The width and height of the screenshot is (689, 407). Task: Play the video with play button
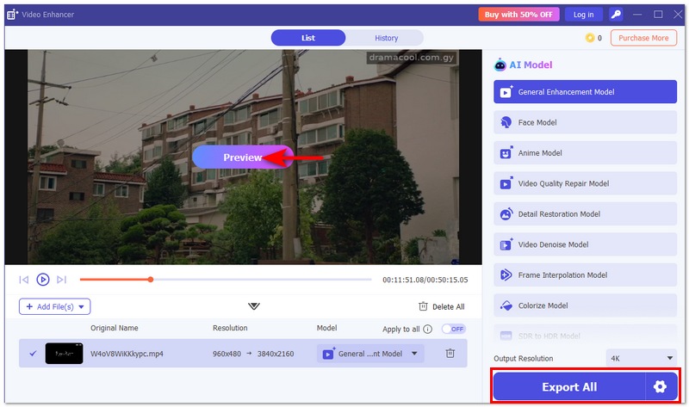pos(42,280)
